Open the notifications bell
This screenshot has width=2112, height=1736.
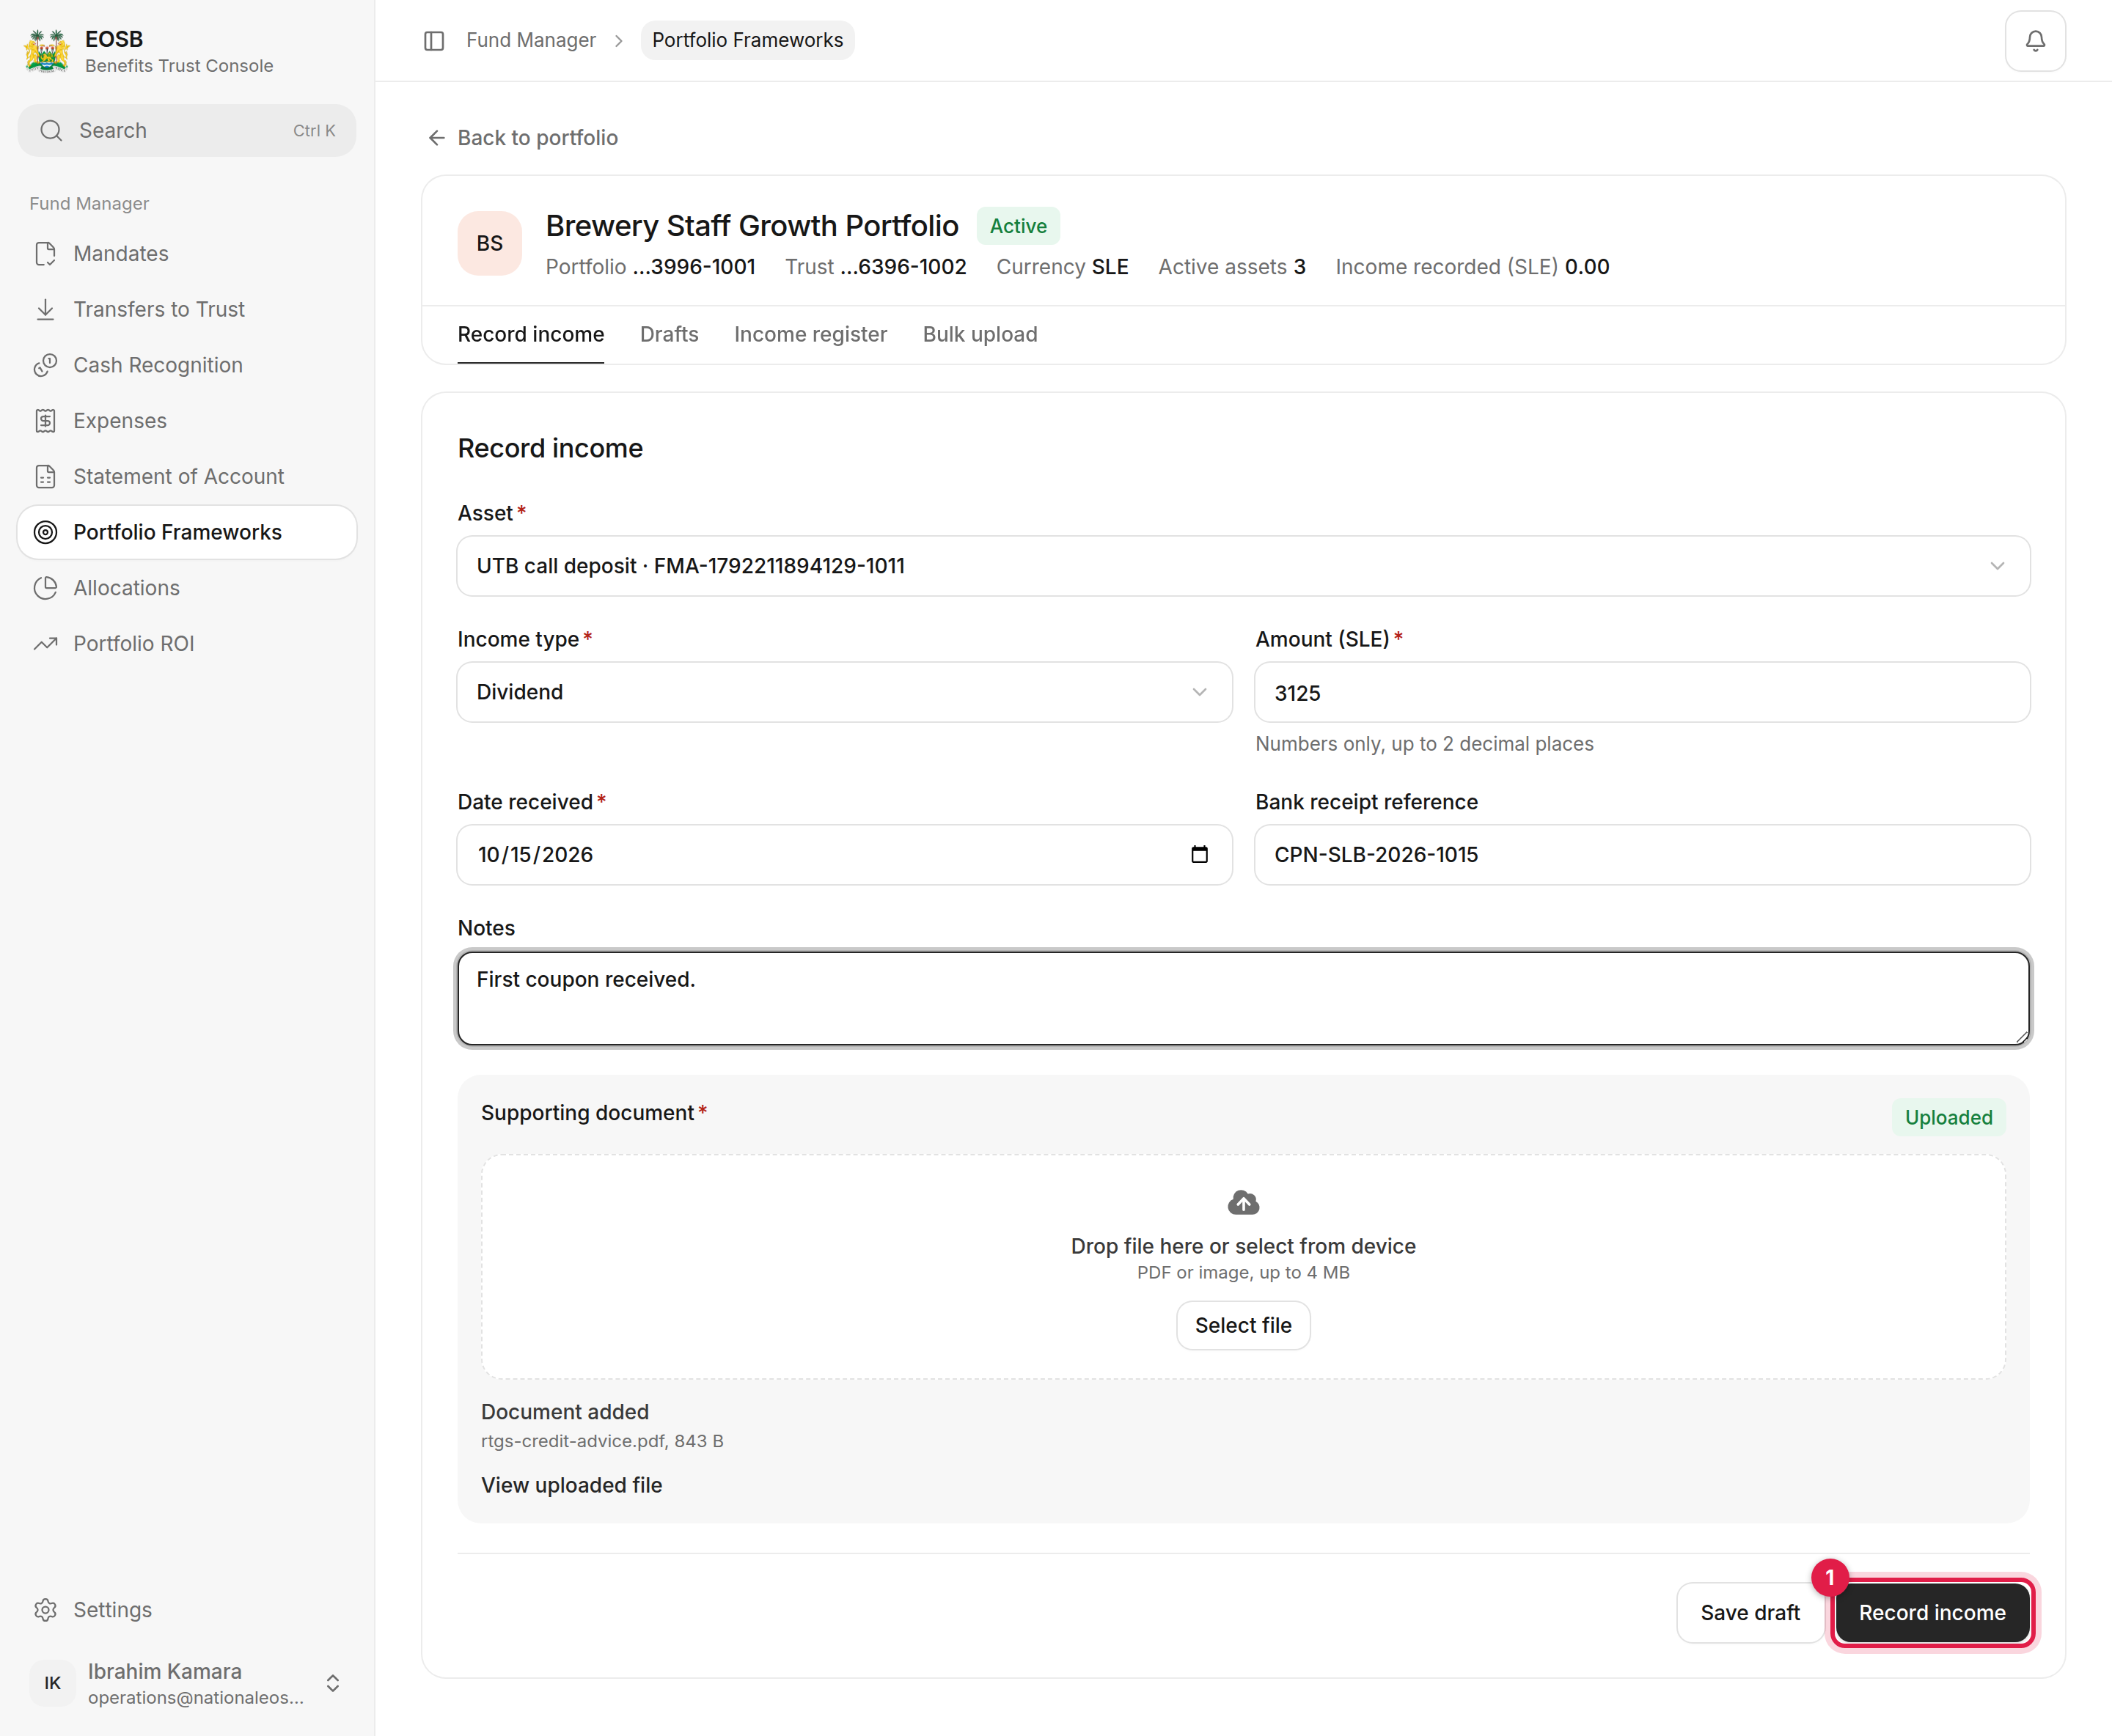point(2035,41)
